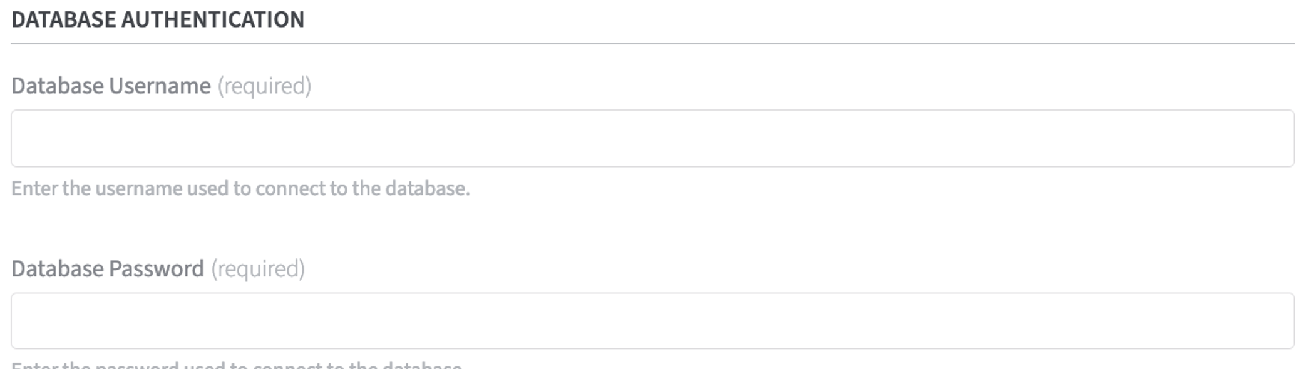Click the Database Password label
Image resolution: width=1316 pixels, height=369 pixels.
[x=108, y=268]
